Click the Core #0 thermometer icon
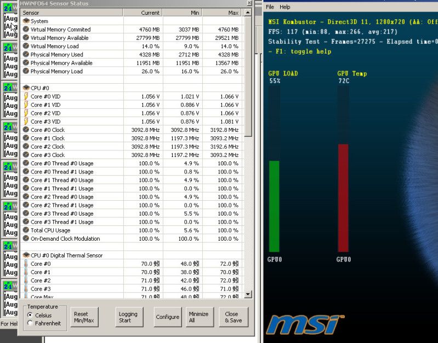 point(26,264)
